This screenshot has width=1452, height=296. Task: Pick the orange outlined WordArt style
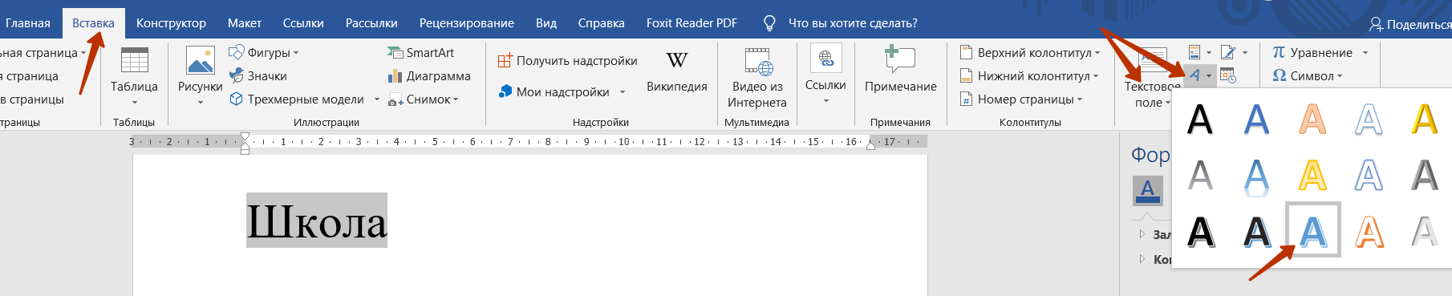[x=1369, y=231]
